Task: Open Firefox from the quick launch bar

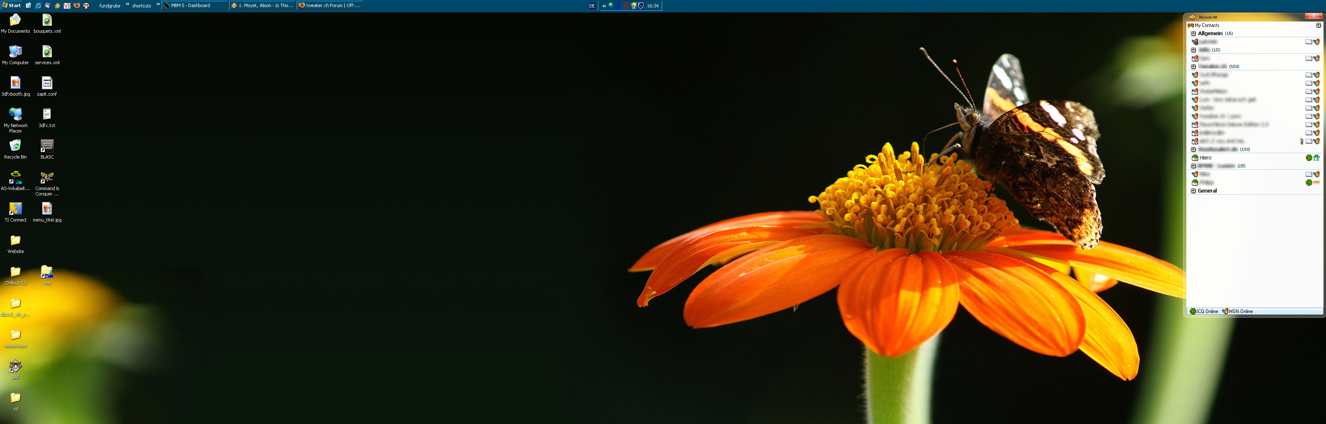Action: point(76,6)
